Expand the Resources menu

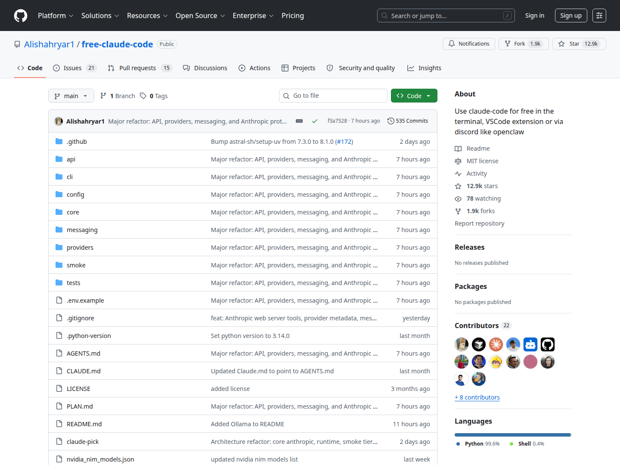tap(147, 15)
